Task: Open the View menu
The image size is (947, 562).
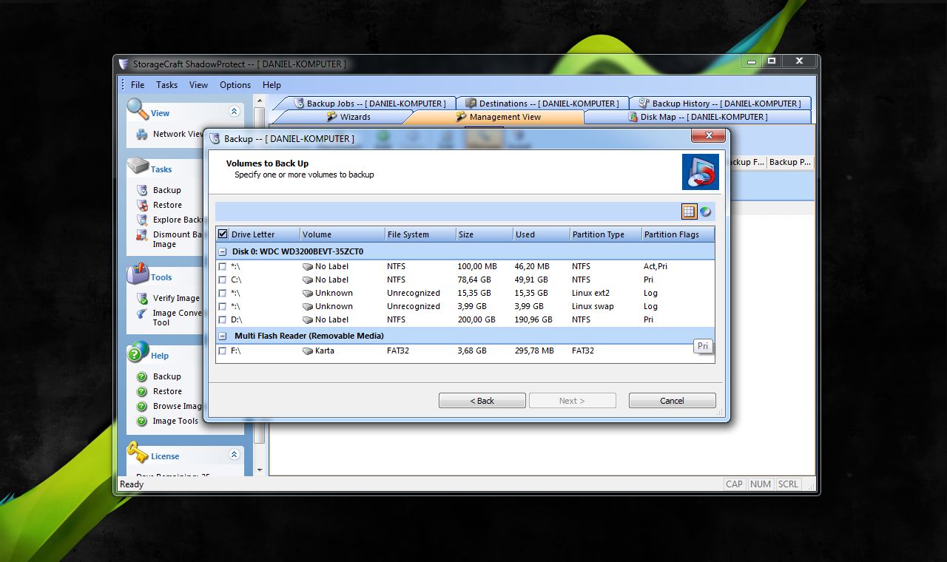Action: [x=198, y=84]
